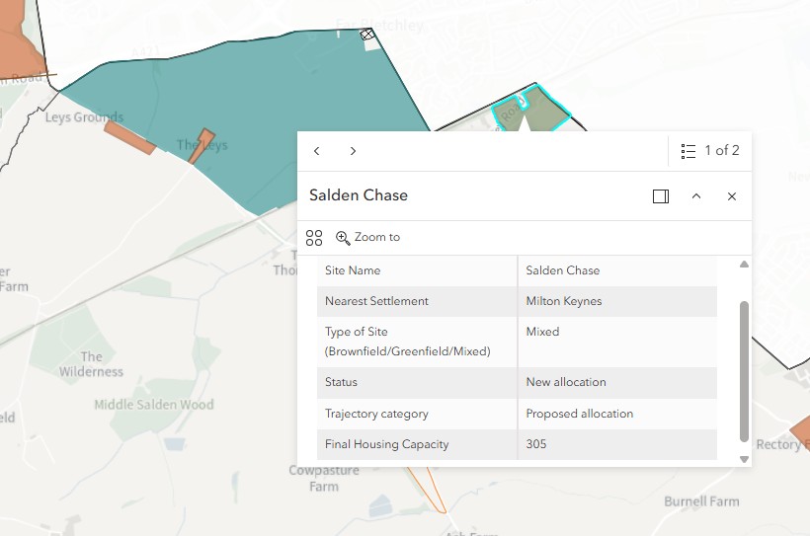Click the Final Housing Capacity value 305
Viewport: 810px width, 536px height.
point(535,444)
